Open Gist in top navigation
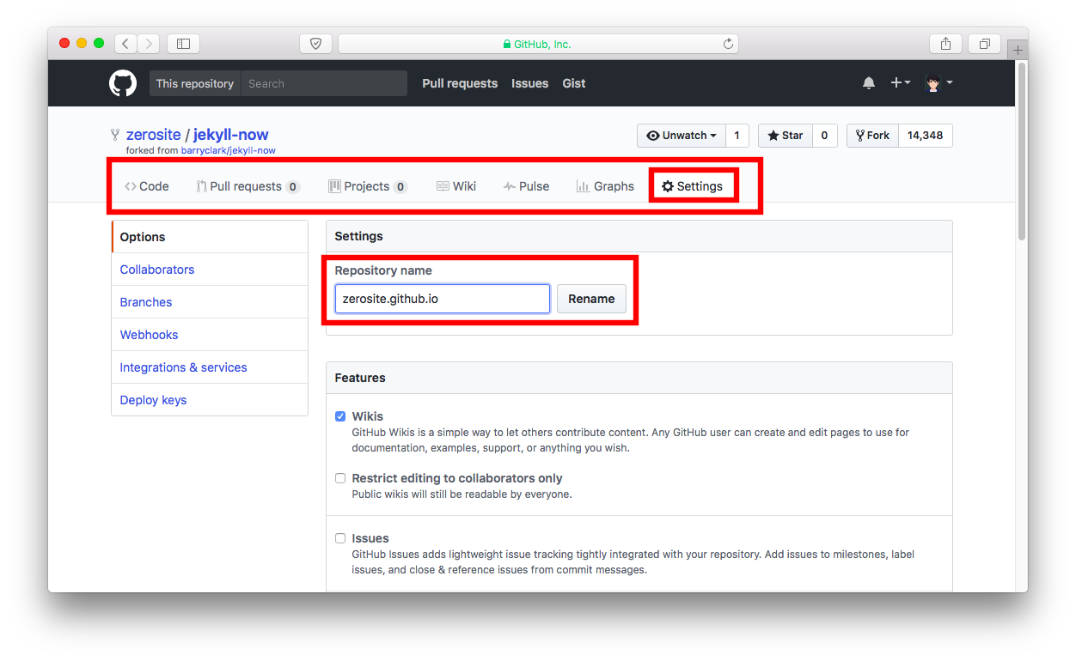The width and height of the screenshot is (1076, 661). (574, 83)
